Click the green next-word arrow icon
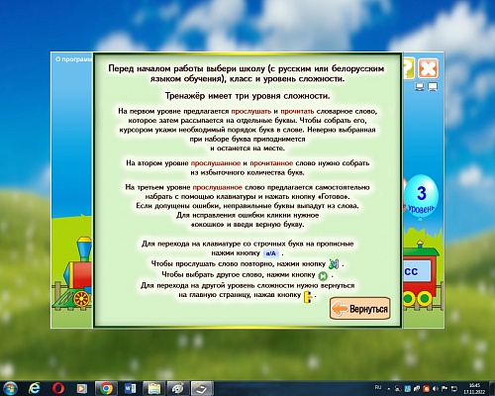 click(x=323, y=275)
